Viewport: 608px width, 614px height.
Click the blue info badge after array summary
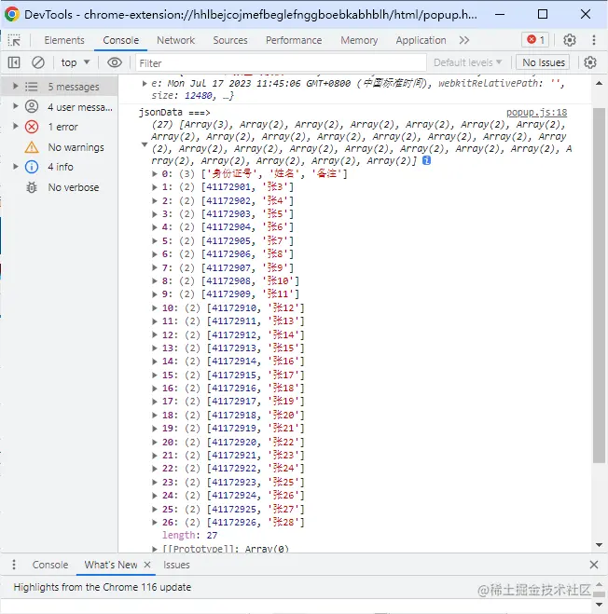coord(426,160)
